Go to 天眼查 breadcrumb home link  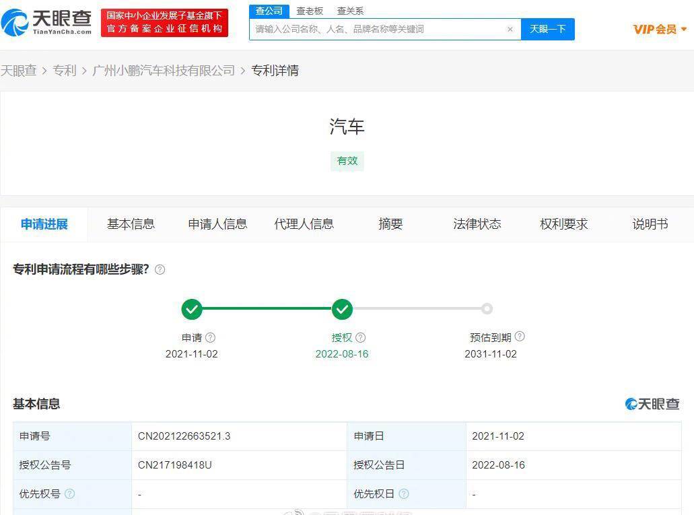pos(19,71)
